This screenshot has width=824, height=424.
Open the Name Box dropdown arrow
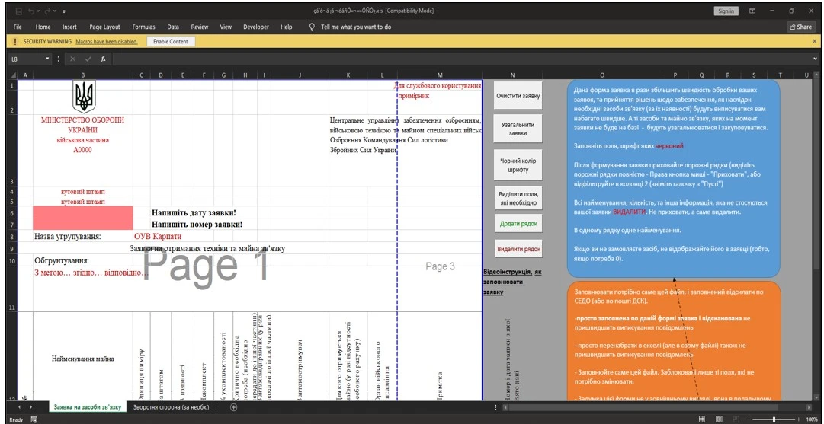point(48,59)
